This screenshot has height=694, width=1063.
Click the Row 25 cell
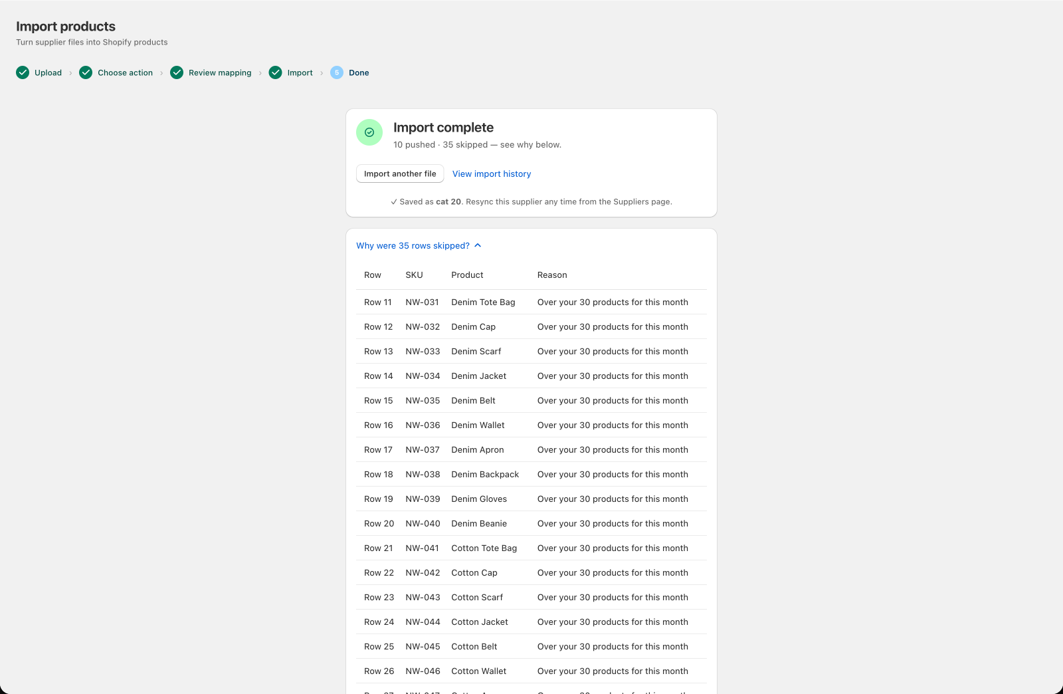[x=379, y=647]
